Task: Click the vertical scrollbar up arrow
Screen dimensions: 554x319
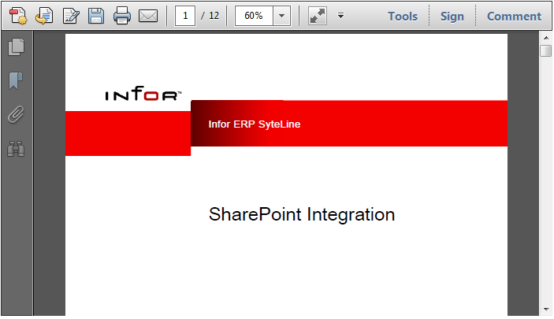Action: 545,37
